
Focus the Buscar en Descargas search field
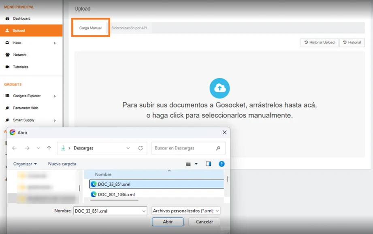[x=188, y=148]
